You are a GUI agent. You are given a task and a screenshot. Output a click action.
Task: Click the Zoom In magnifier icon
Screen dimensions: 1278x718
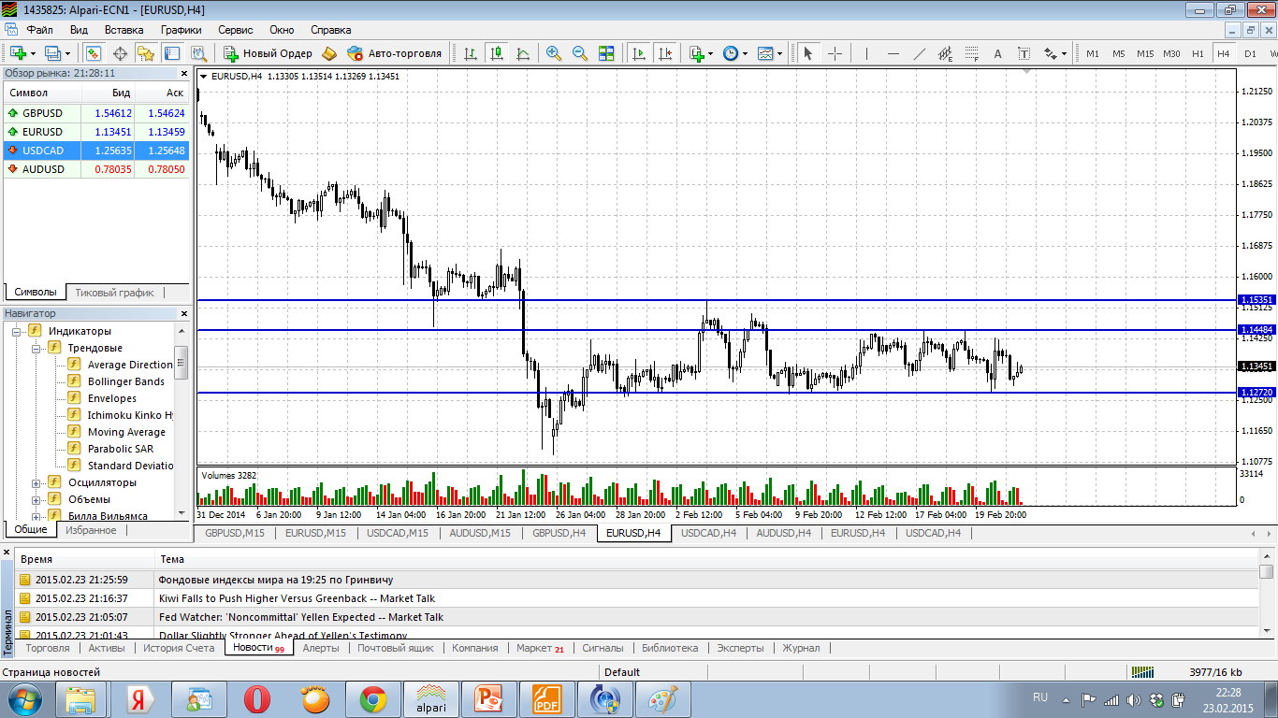coord(554,53)
